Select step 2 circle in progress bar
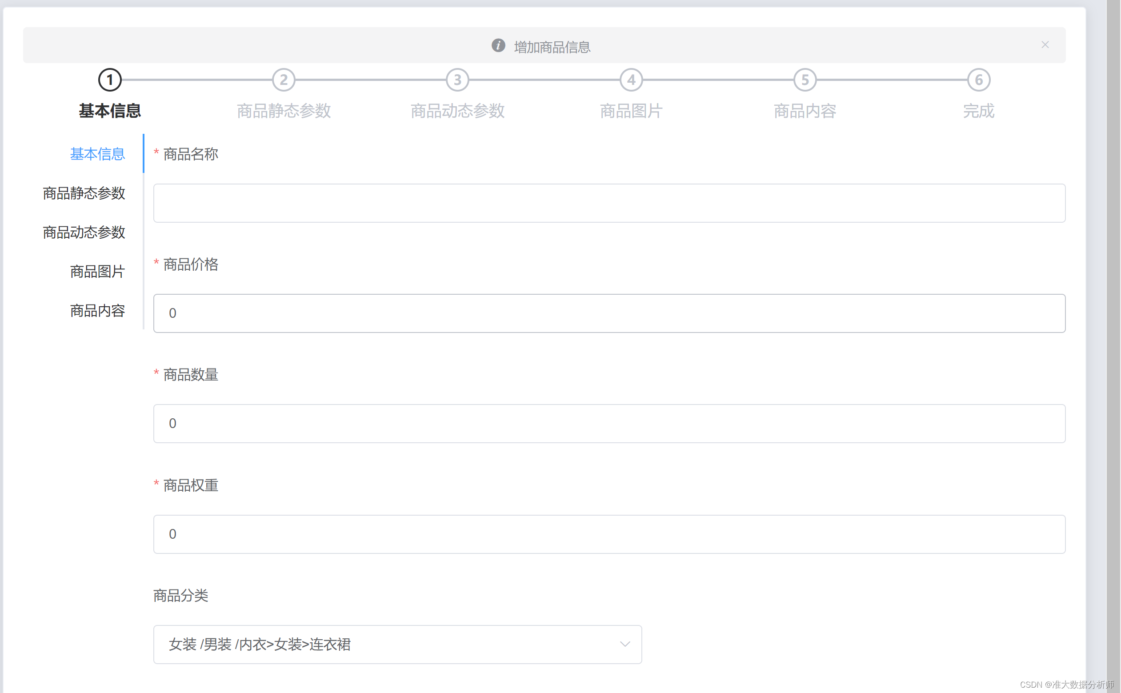1121x693 pixels. [284, 80]
